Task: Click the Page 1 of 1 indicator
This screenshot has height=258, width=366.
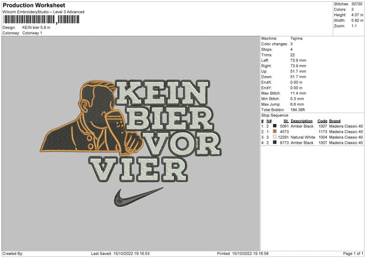Action: pyautogui.click(x=353, y=254)
